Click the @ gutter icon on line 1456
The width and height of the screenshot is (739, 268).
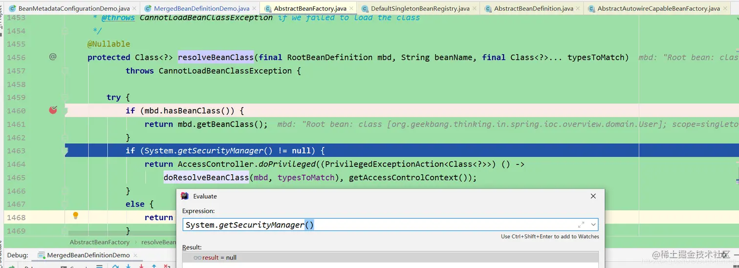click(53, 57)
